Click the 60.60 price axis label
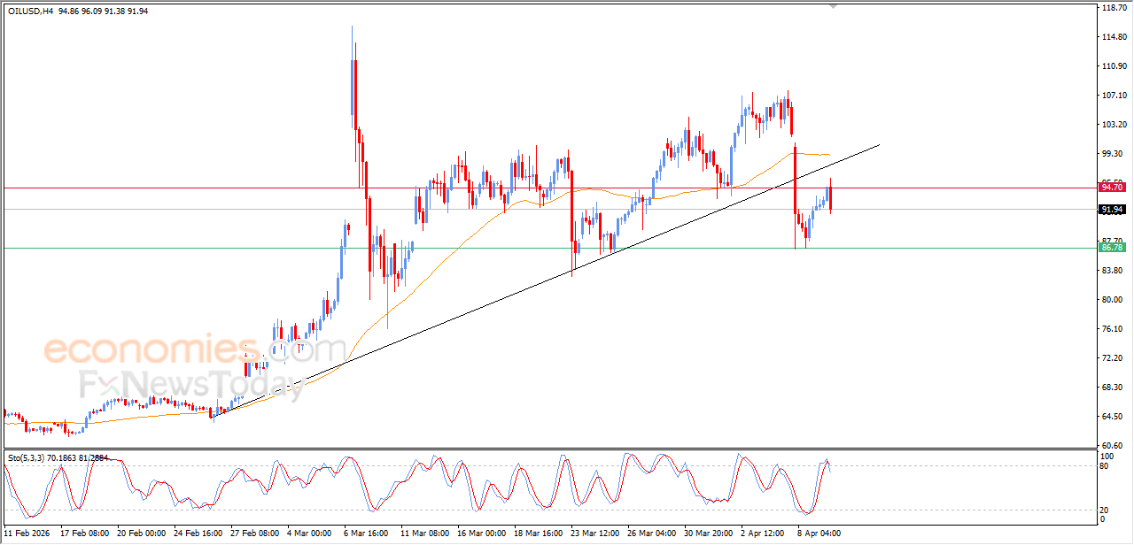 coord(1111,446)
